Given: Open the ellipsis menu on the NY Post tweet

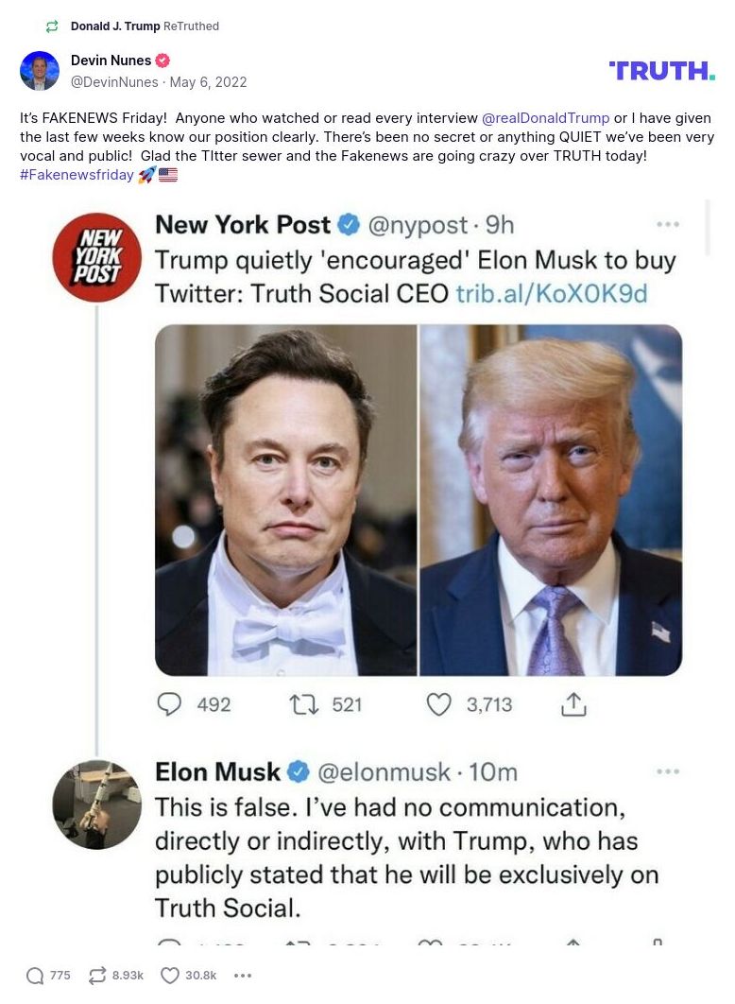Looking at the screenshot, I should click(x=668, y=223).
